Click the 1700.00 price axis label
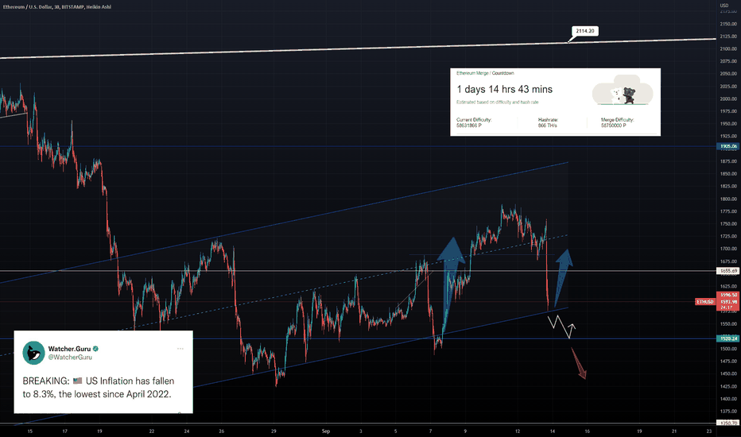 (728, 249)
